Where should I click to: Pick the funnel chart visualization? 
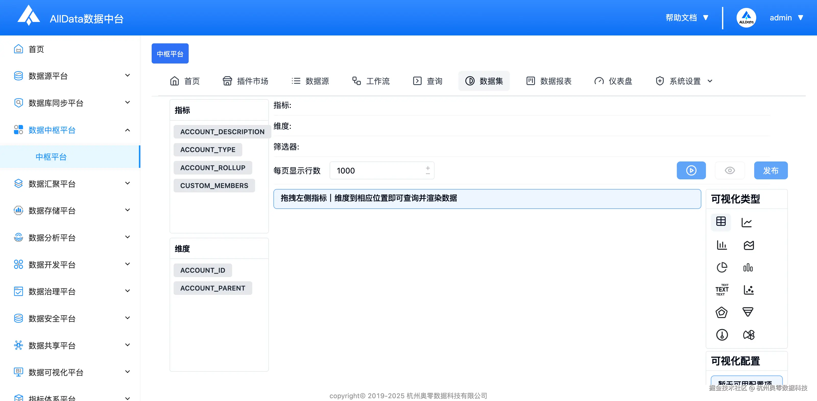point(748,312)
